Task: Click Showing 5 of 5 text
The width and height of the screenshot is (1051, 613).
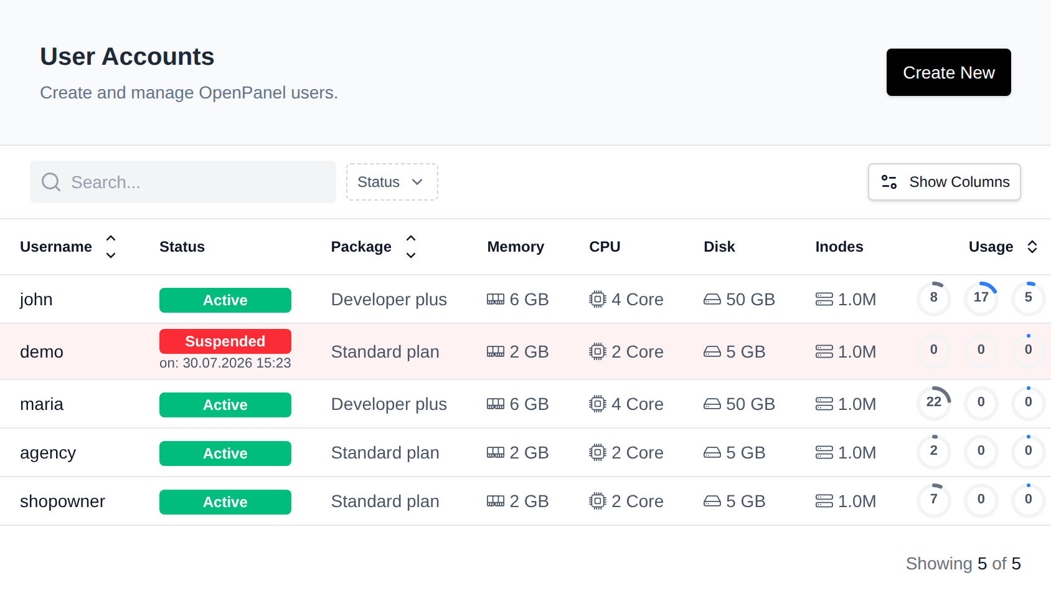Action: point(963,564)
